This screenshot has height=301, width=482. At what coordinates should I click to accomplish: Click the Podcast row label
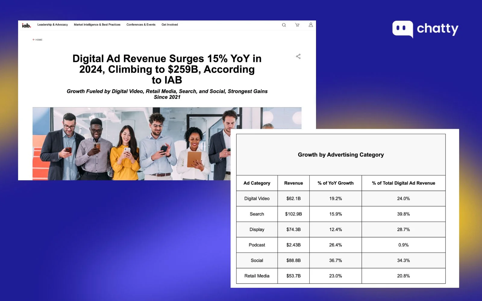257,245
